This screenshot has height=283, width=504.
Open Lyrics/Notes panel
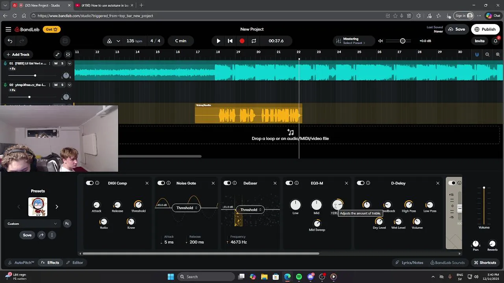coord(409,263)
